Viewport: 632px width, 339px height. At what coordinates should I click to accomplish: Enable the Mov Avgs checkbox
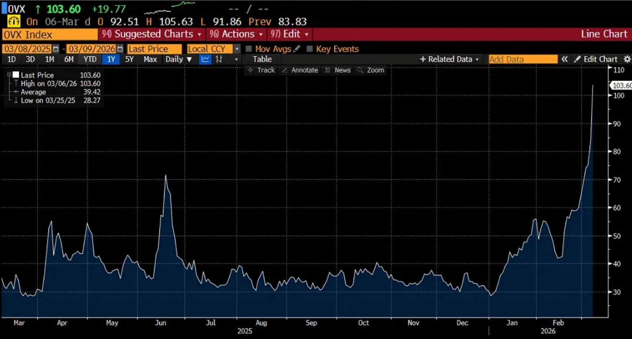pyautogui.click(x=248, y=49)
